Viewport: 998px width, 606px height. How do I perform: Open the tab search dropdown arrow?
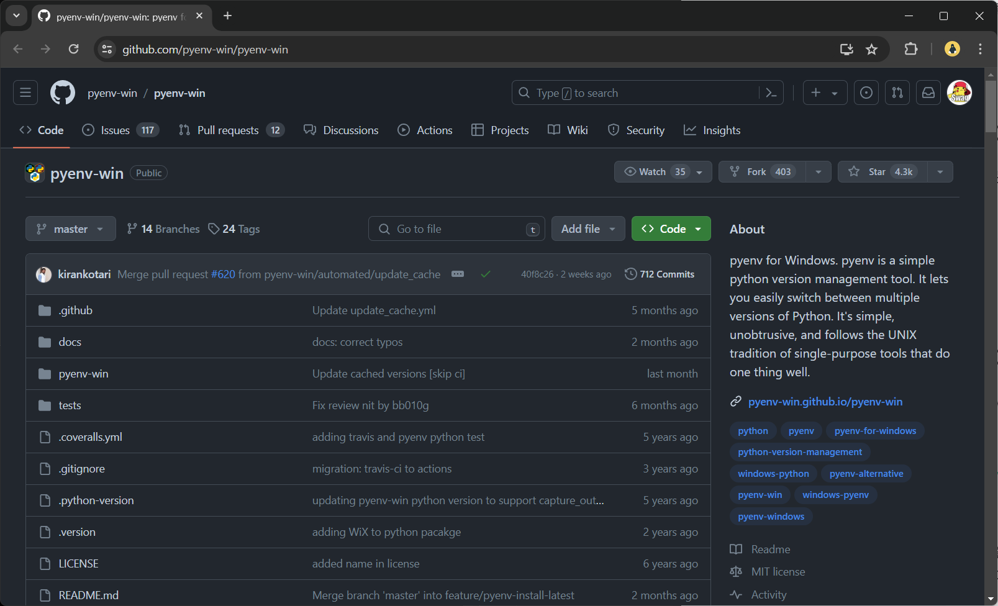pyautogui.click(x=17, y=16)
